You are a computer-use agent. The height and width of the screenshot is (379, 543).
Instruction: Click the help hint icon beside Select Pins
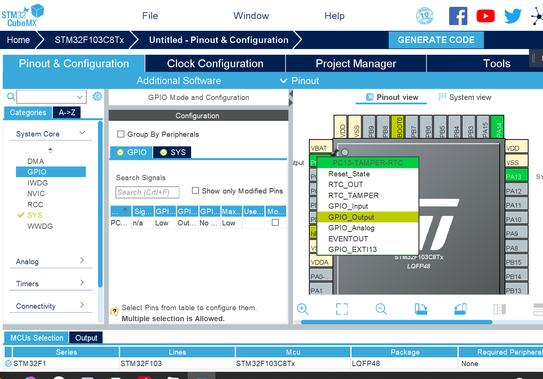click(114, 312)
